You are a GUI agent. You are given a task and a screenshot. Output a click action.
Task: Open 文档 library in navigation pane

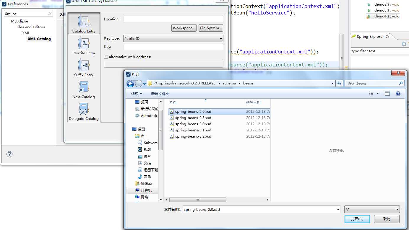coord(145,163)
